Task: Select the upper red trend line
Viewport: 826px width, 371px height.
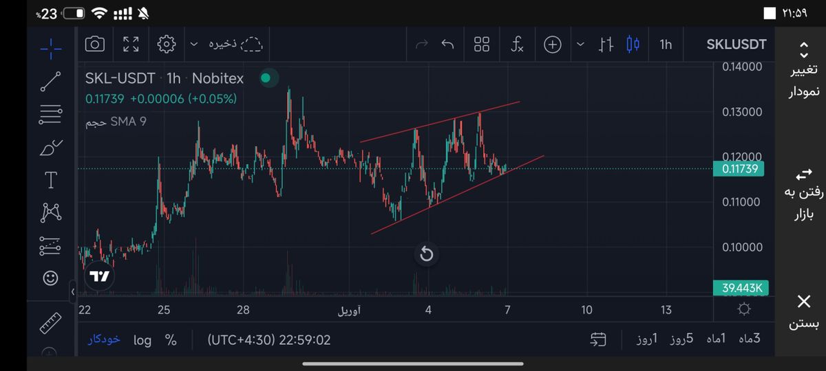Action: [x=441, y=122]
